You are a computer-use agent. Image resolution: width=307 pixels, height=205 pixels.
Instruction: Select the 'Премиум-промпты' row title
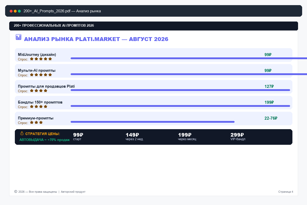[36, 118]
